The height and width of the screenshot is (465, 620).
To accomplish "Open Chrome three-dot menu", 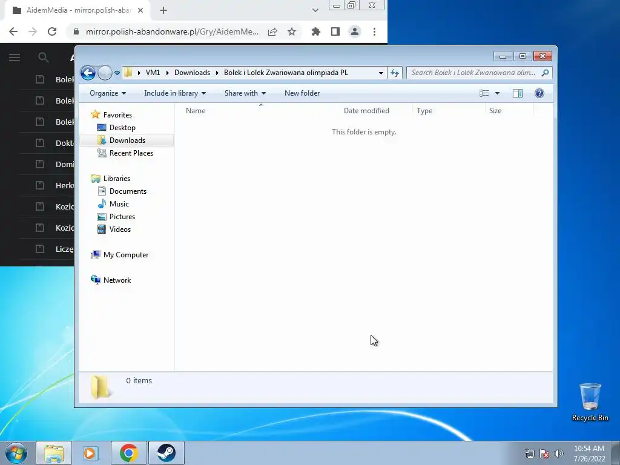I will [374, 31].
